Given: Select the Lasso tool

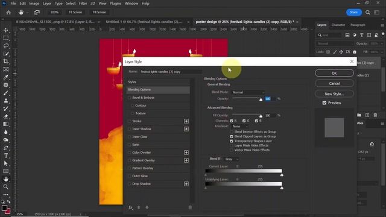Looking at the screenshot, I should 5,46.
